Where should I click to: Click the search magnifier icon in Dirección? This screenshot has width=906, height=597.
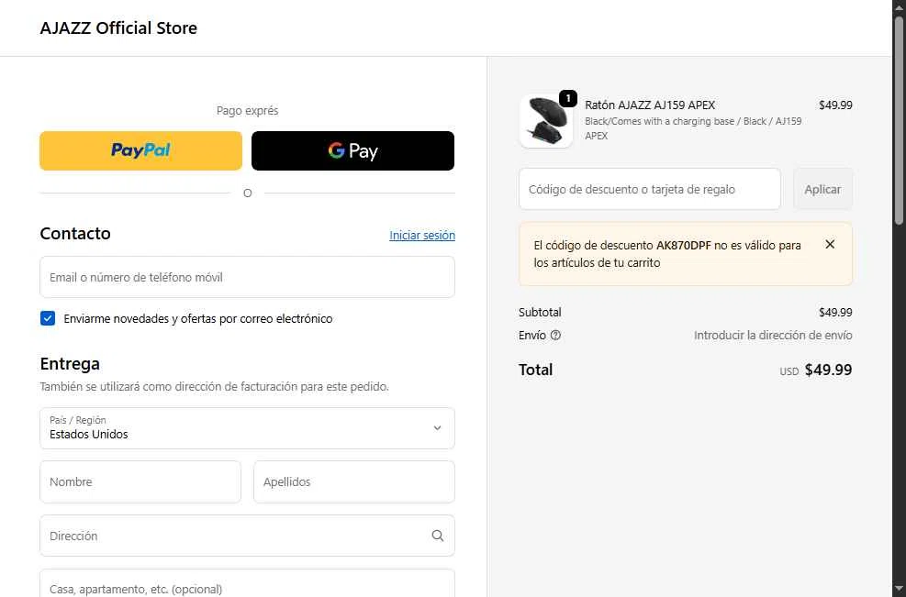pyautogui.click(x=438, y=536)
